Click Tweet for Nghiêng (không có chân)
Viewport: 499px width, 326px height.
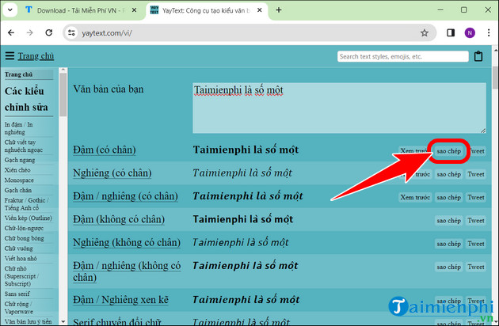(x=476, y=244)
